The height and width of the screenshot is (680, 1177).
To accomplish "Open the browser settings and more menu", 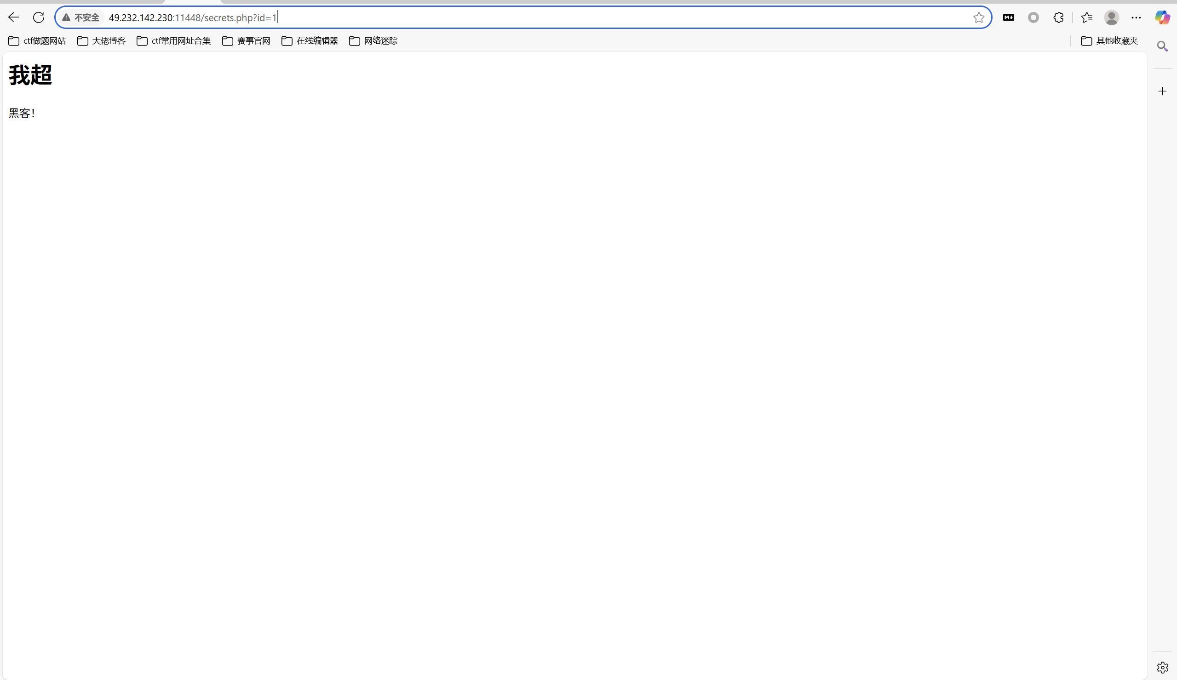I will point(1137,18).
